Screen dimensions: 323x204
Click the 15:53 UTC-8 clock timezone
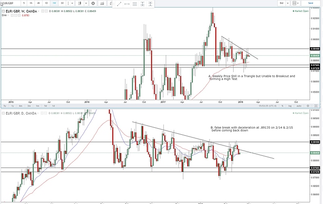point(267,106)
